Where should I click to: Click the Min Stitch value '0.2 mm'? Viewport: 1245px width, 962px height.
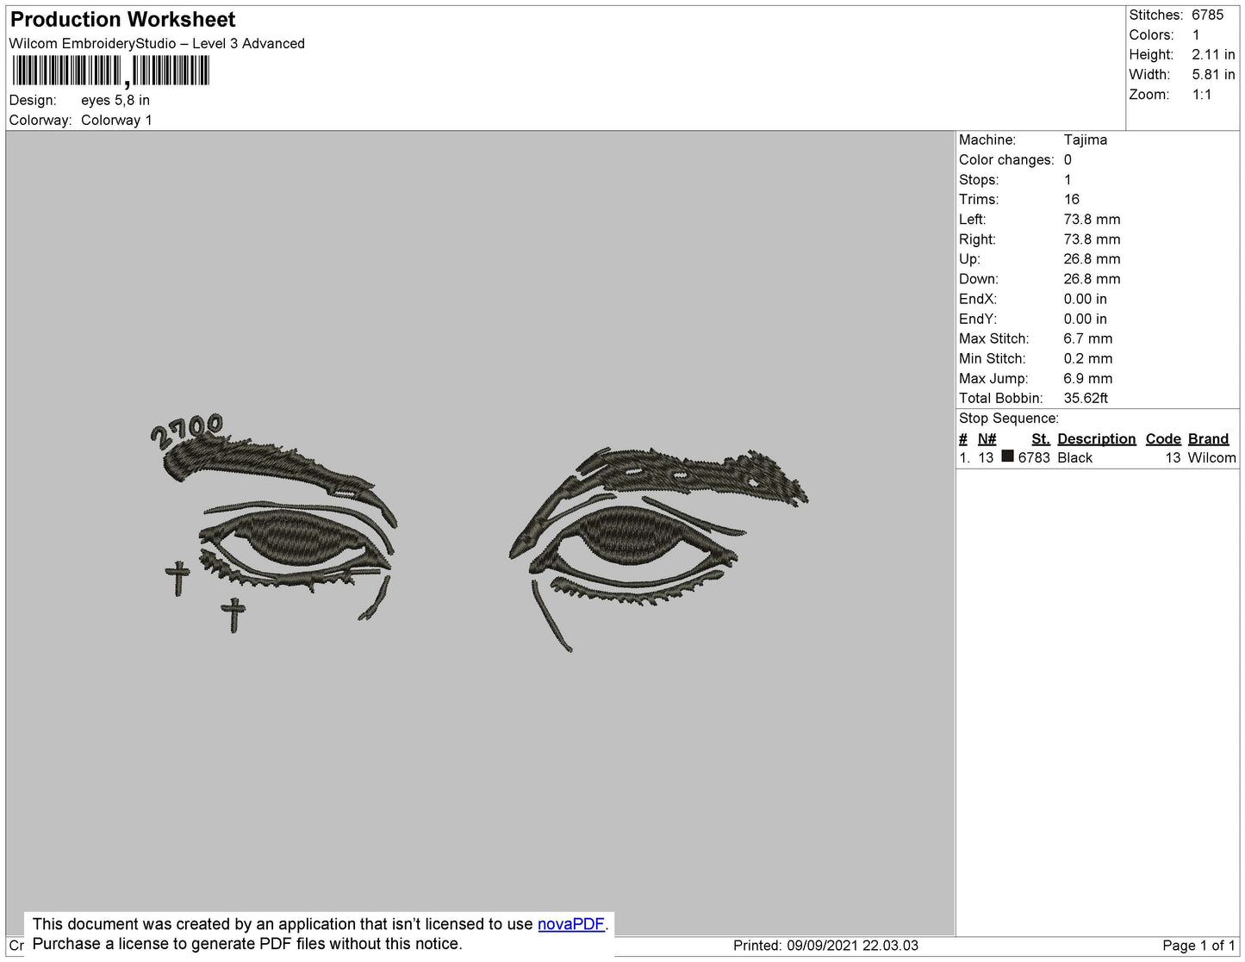click(x=1087, y=358)
